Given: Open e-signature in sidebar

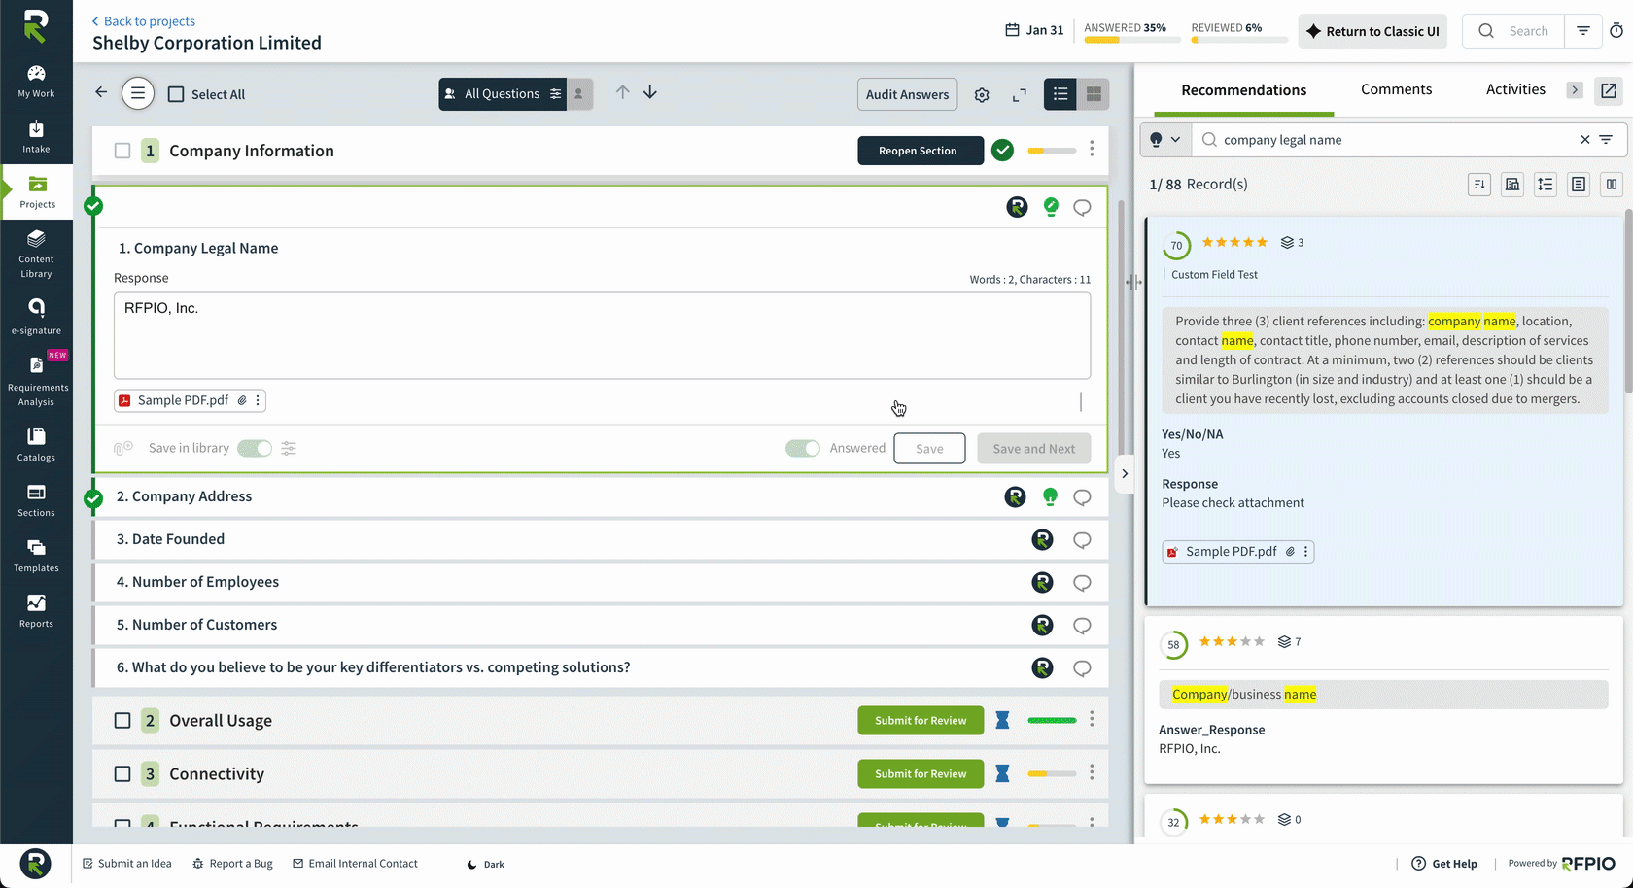Looking at the screenshot, I should 36,317.
